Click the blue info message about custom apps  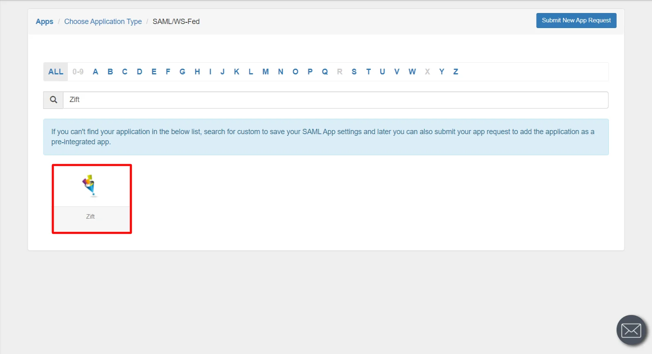click(x=326, y=137)
